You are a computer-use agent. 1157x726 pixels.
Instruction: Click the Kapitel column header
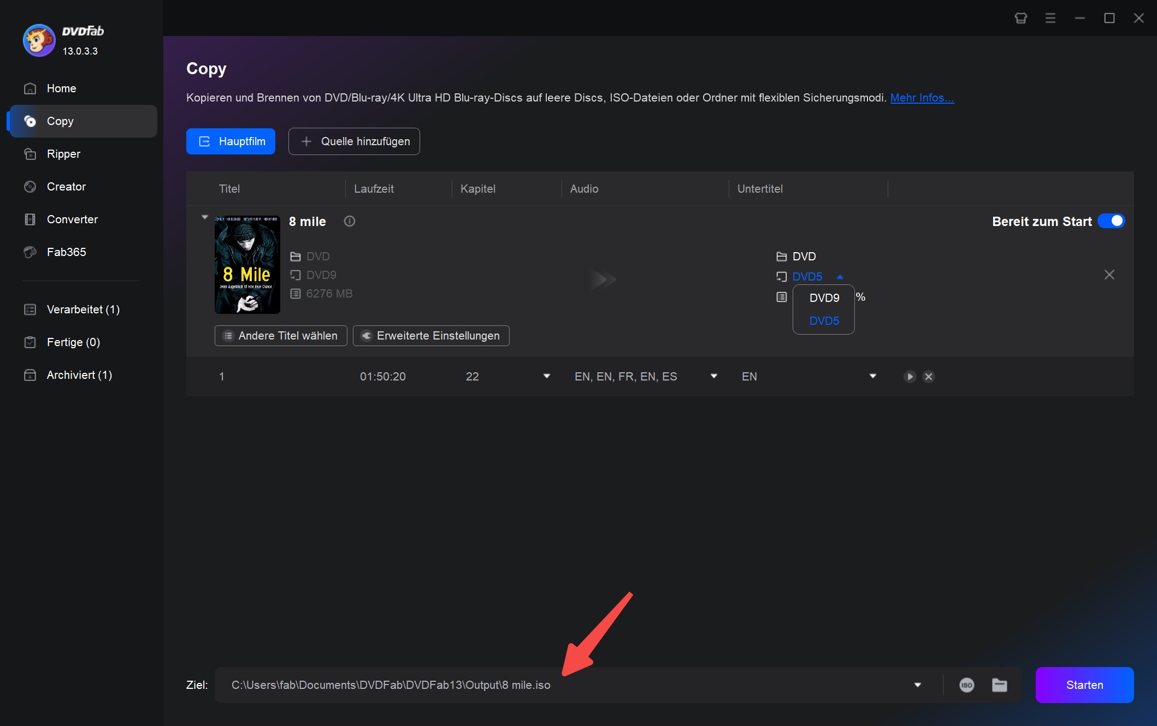click(x=478, y=189)
